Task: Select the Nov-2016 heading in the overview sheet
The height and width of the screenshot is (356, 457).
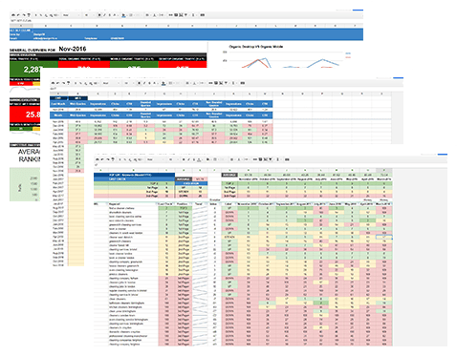Action: coord(73,49)
